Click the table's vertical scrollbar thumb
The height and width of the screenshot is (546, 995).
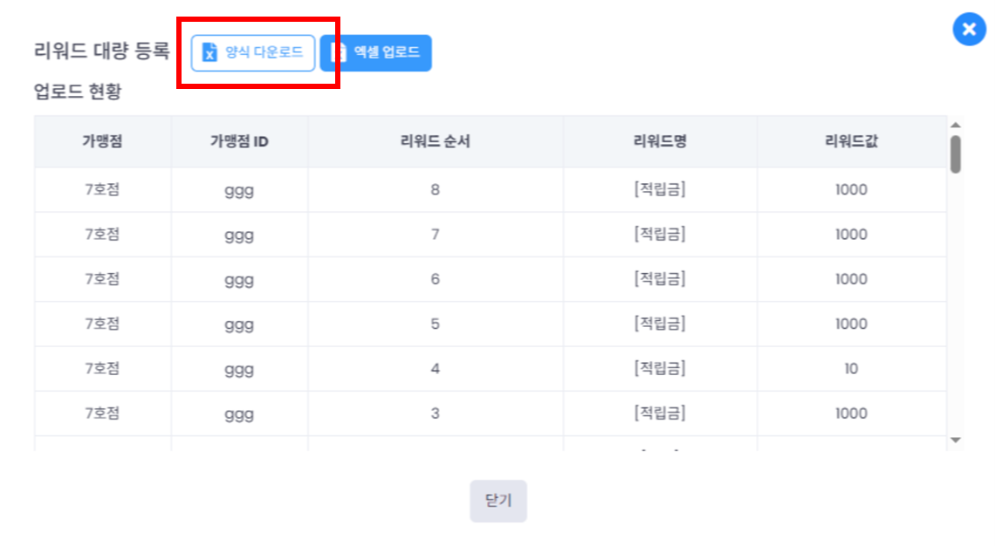point(956,154)
